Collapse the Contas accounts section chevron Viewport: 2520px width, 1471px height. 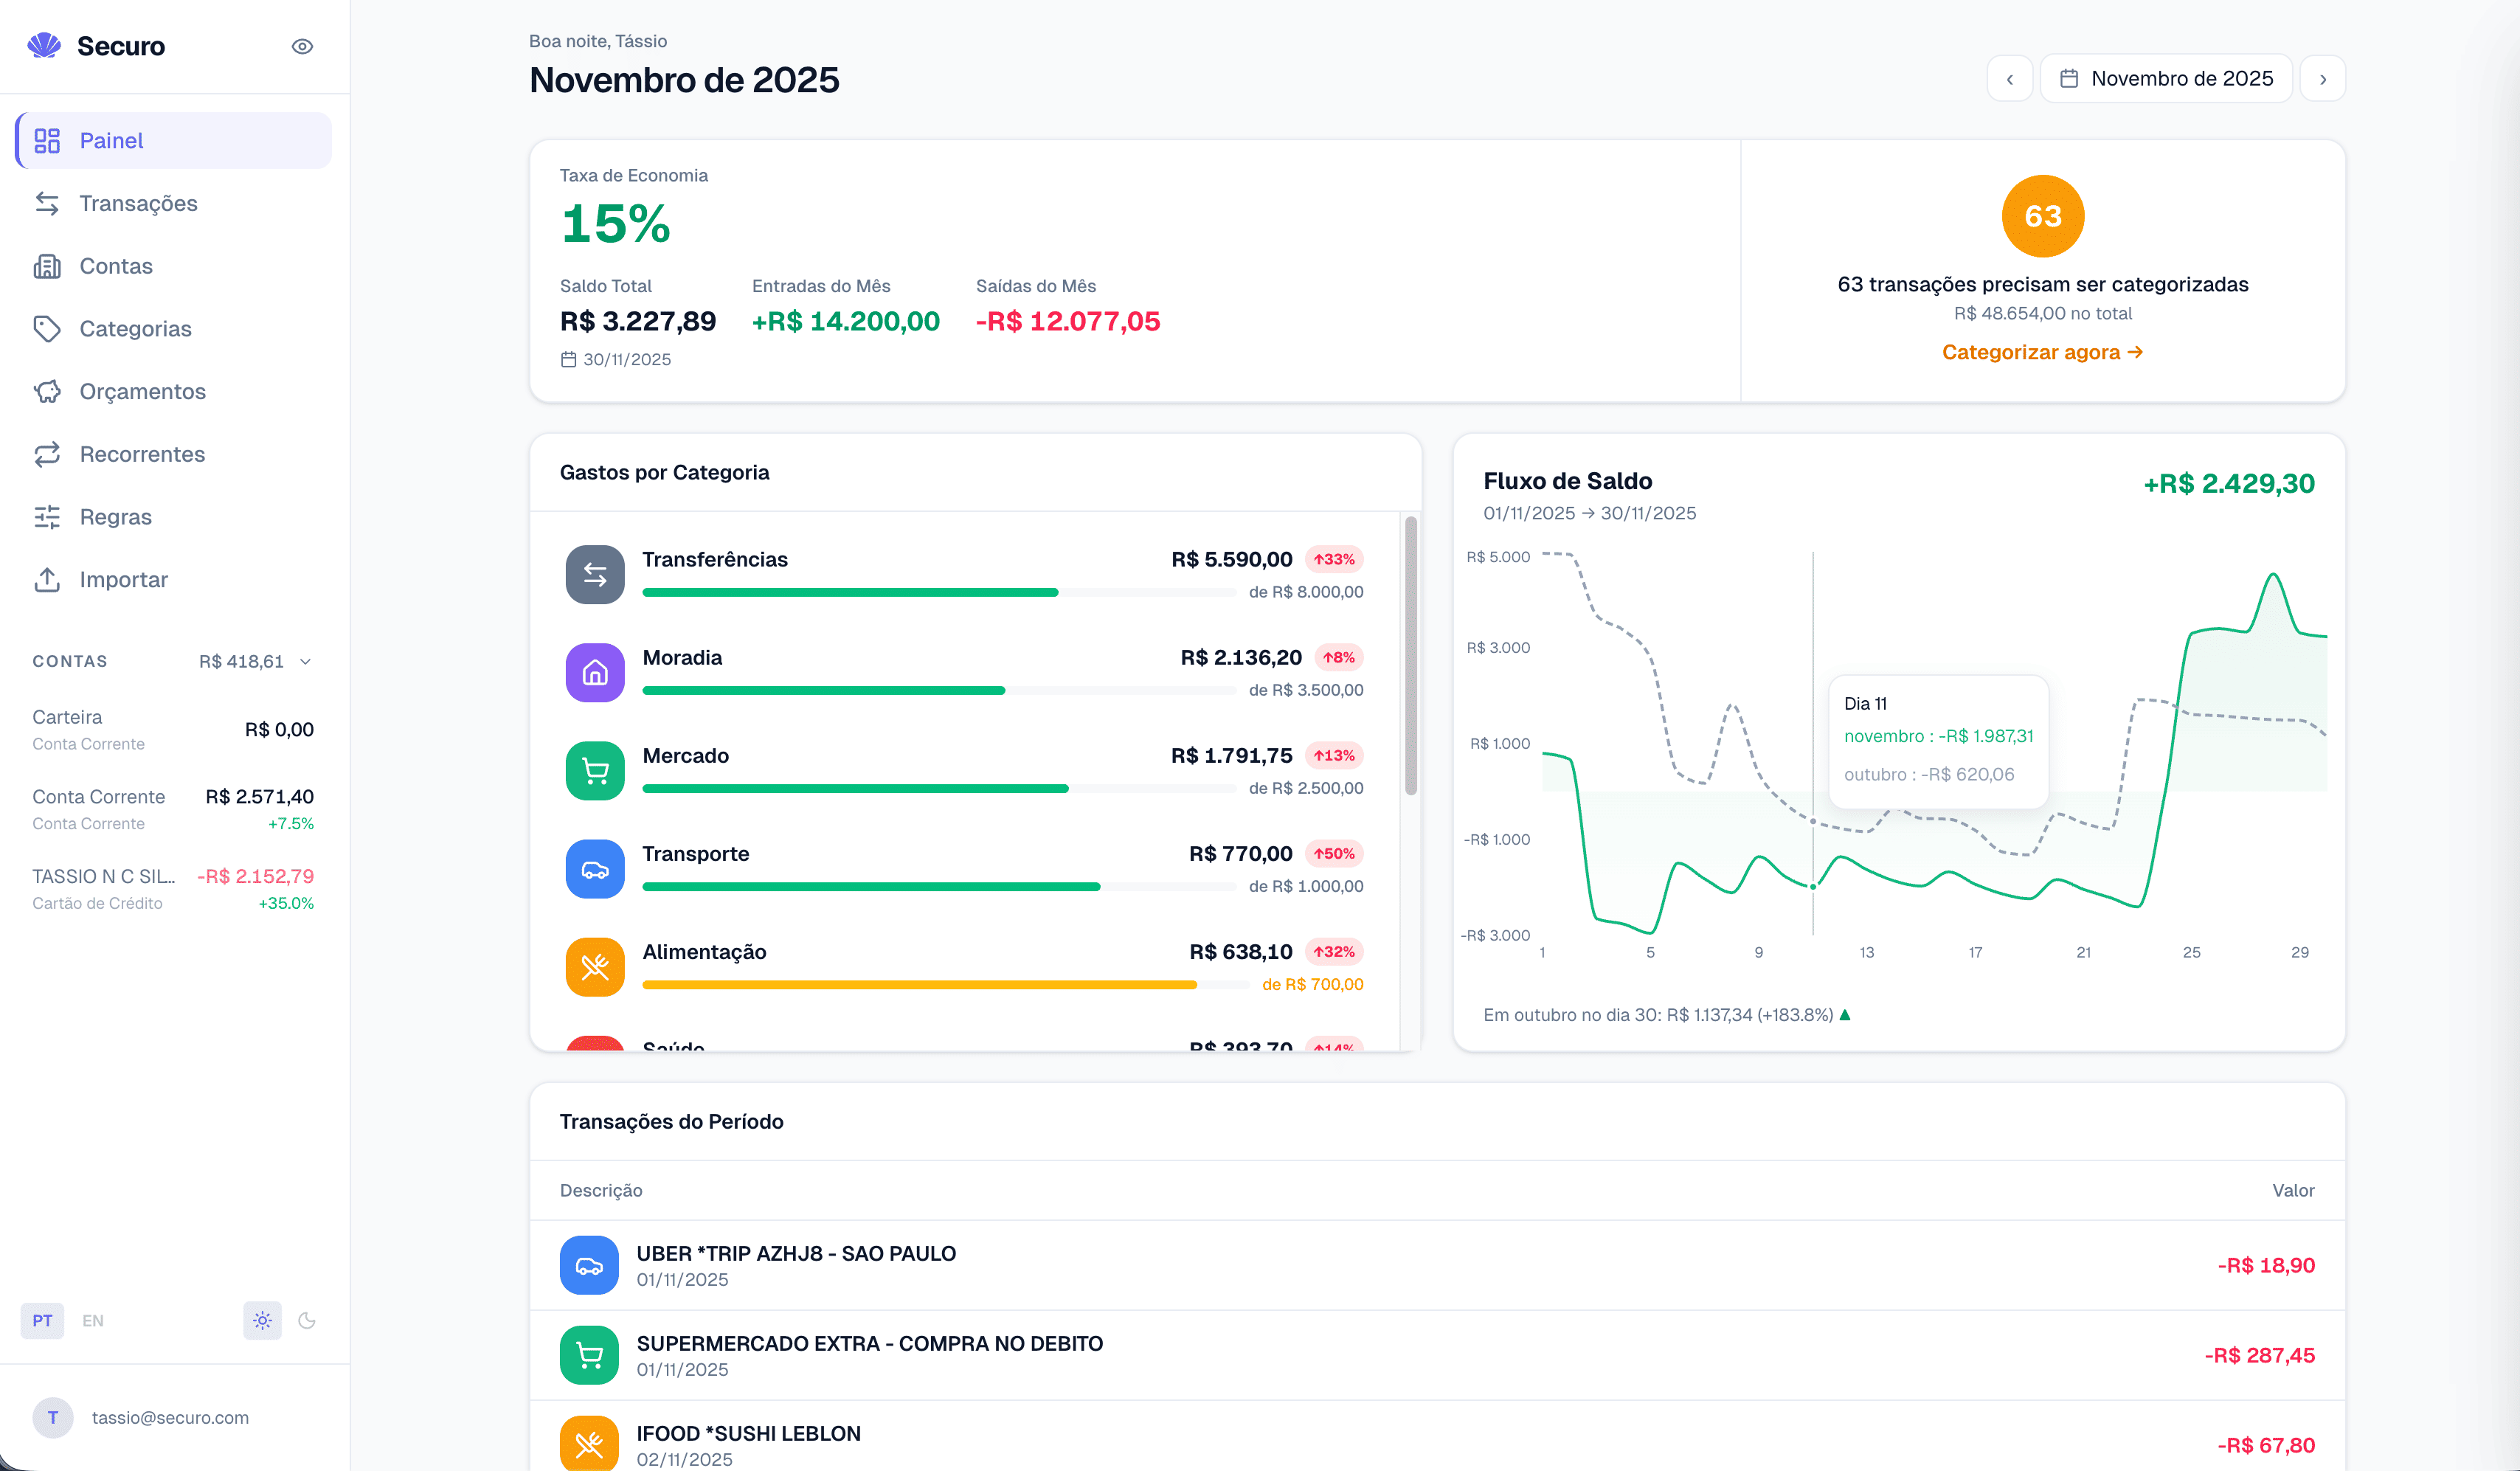pos(306,661)
